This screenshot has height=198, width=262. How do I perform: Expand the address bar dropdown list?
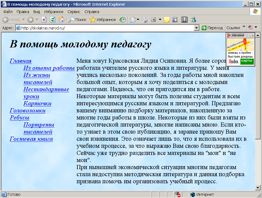point(197,28)
